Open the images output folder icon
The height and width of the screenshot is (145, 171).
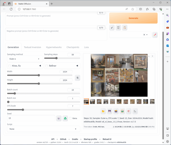pyautogui.click(x=103, y=111)
